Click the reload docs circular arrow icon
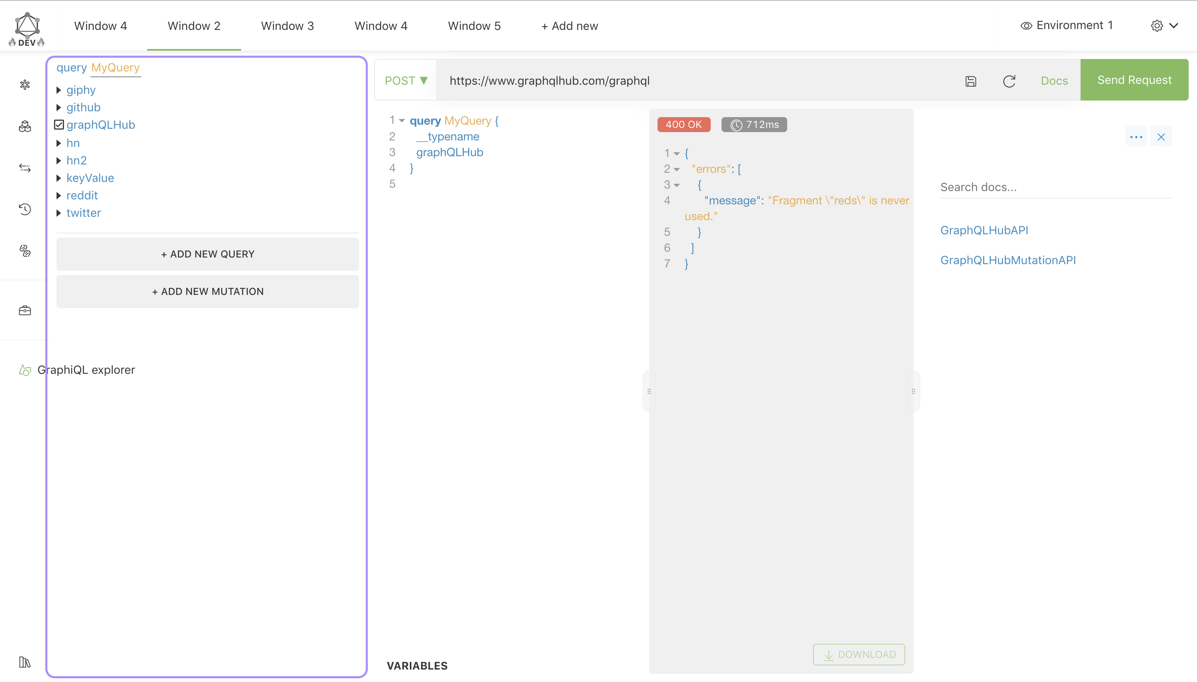This screenshot has width=1197, height=682. (x=1009, y=81)
